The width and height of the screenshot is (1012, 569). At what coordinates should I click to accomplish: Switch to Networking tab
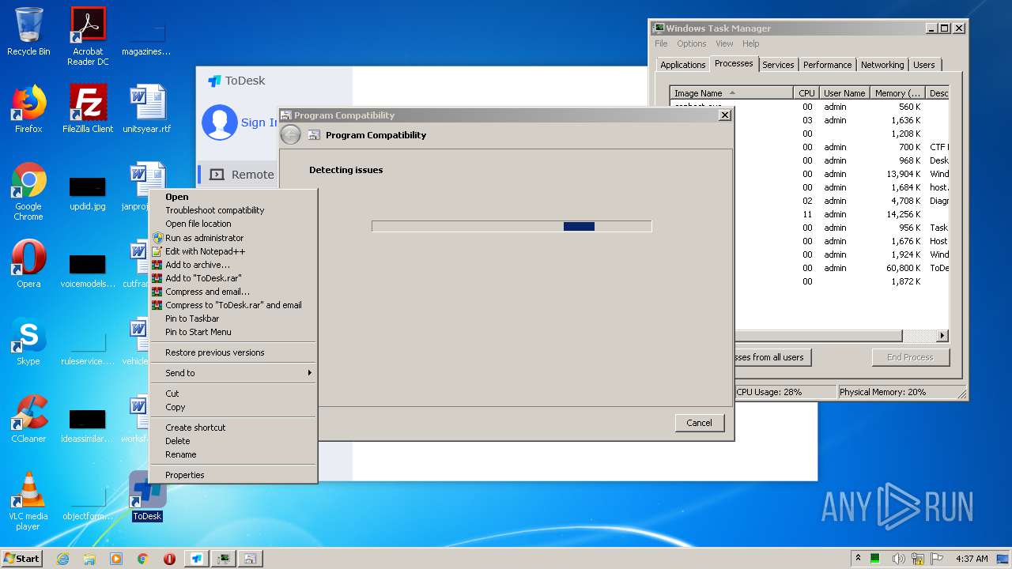click(x=882, y=65)
